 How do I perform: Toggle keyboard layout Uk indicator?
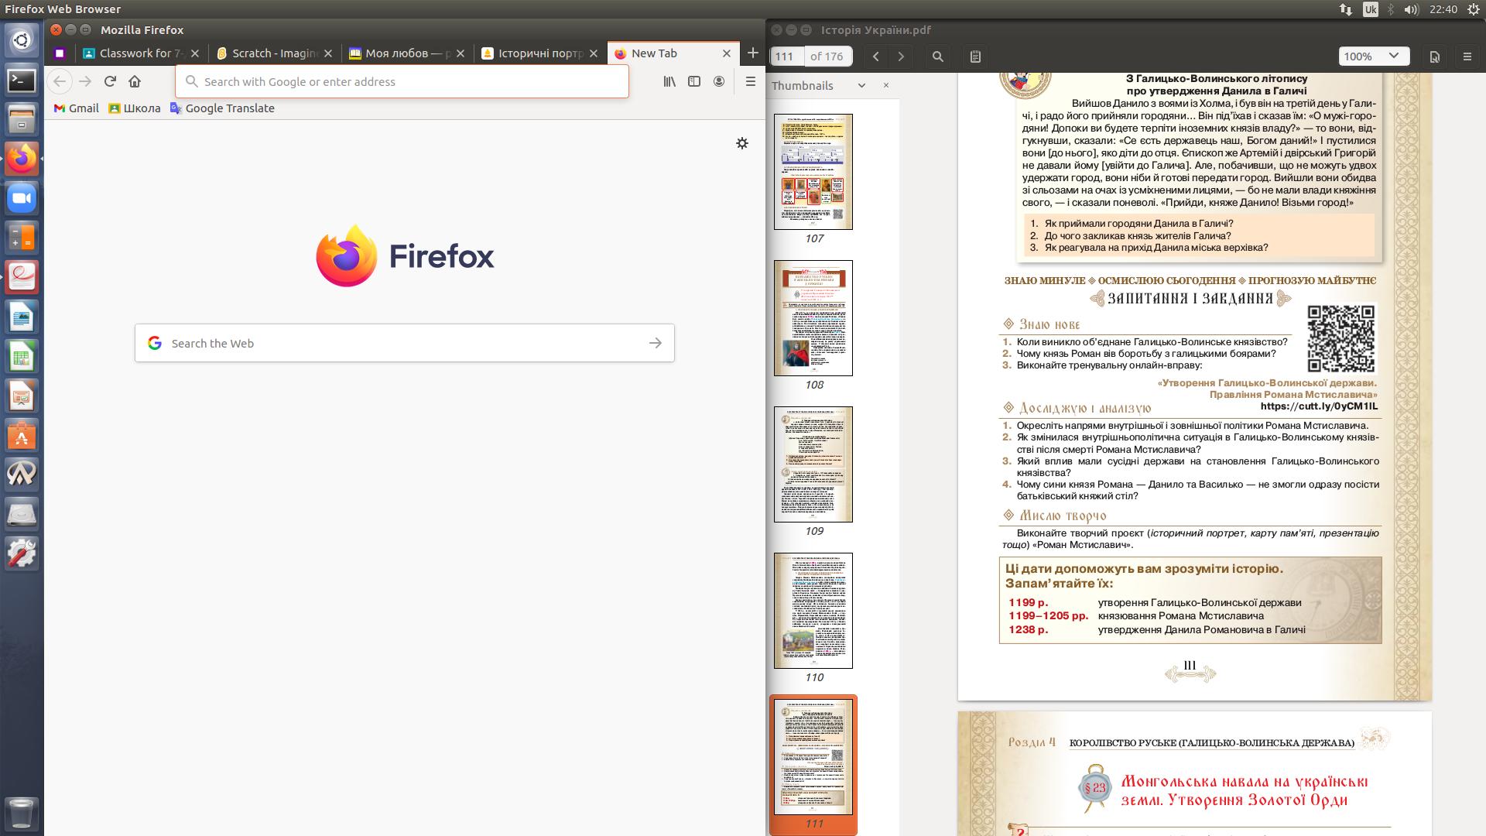click(1370, 9)
